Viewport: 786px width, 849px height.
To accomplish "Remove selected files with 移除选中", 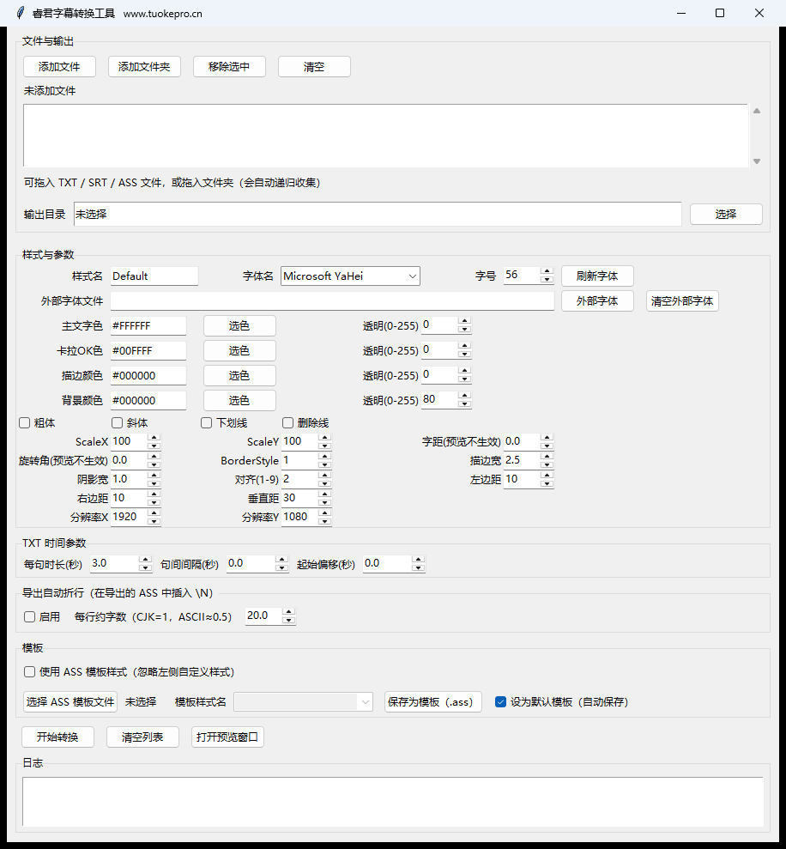I will [229, 67].
